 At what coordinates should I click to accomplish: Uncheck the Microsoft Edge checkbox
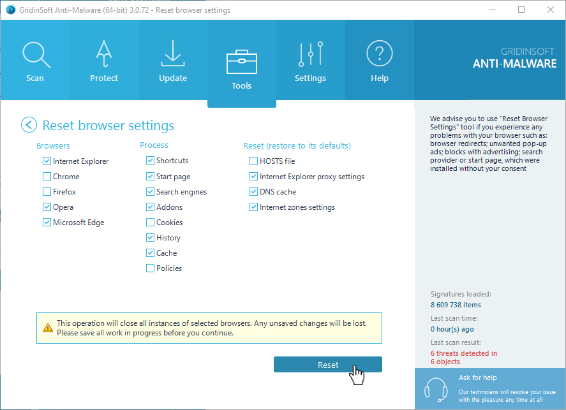click(47, 223)
